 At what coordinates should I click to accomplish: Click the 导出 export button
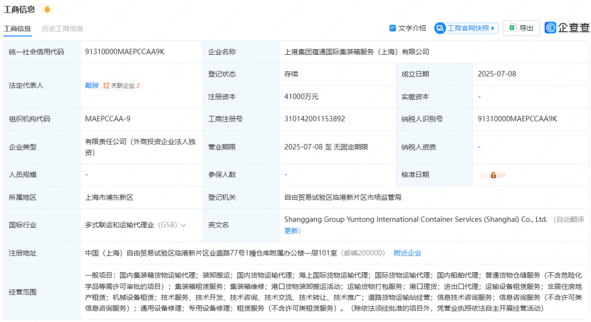[x=521, y=28]
